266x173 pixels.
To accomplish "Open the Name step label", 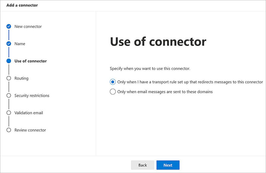I will coord(20,44).
